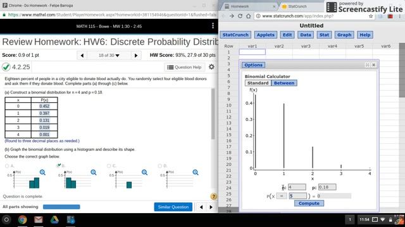The height and width of the screenshot is (227, 405).
Task: Click the Compute button
Action: (309, 203)
